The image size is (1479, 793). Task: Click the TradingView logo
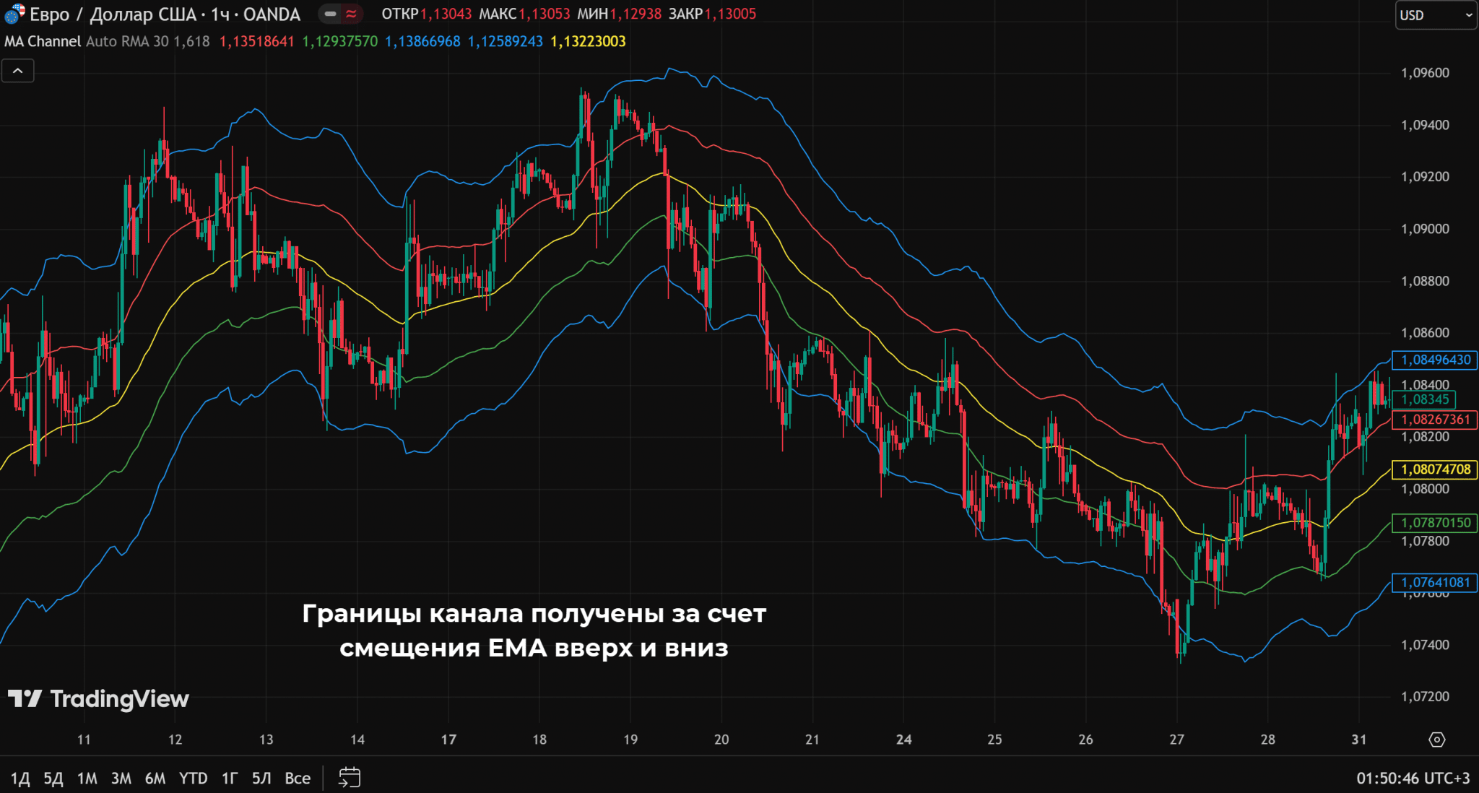tap(98, 698)
